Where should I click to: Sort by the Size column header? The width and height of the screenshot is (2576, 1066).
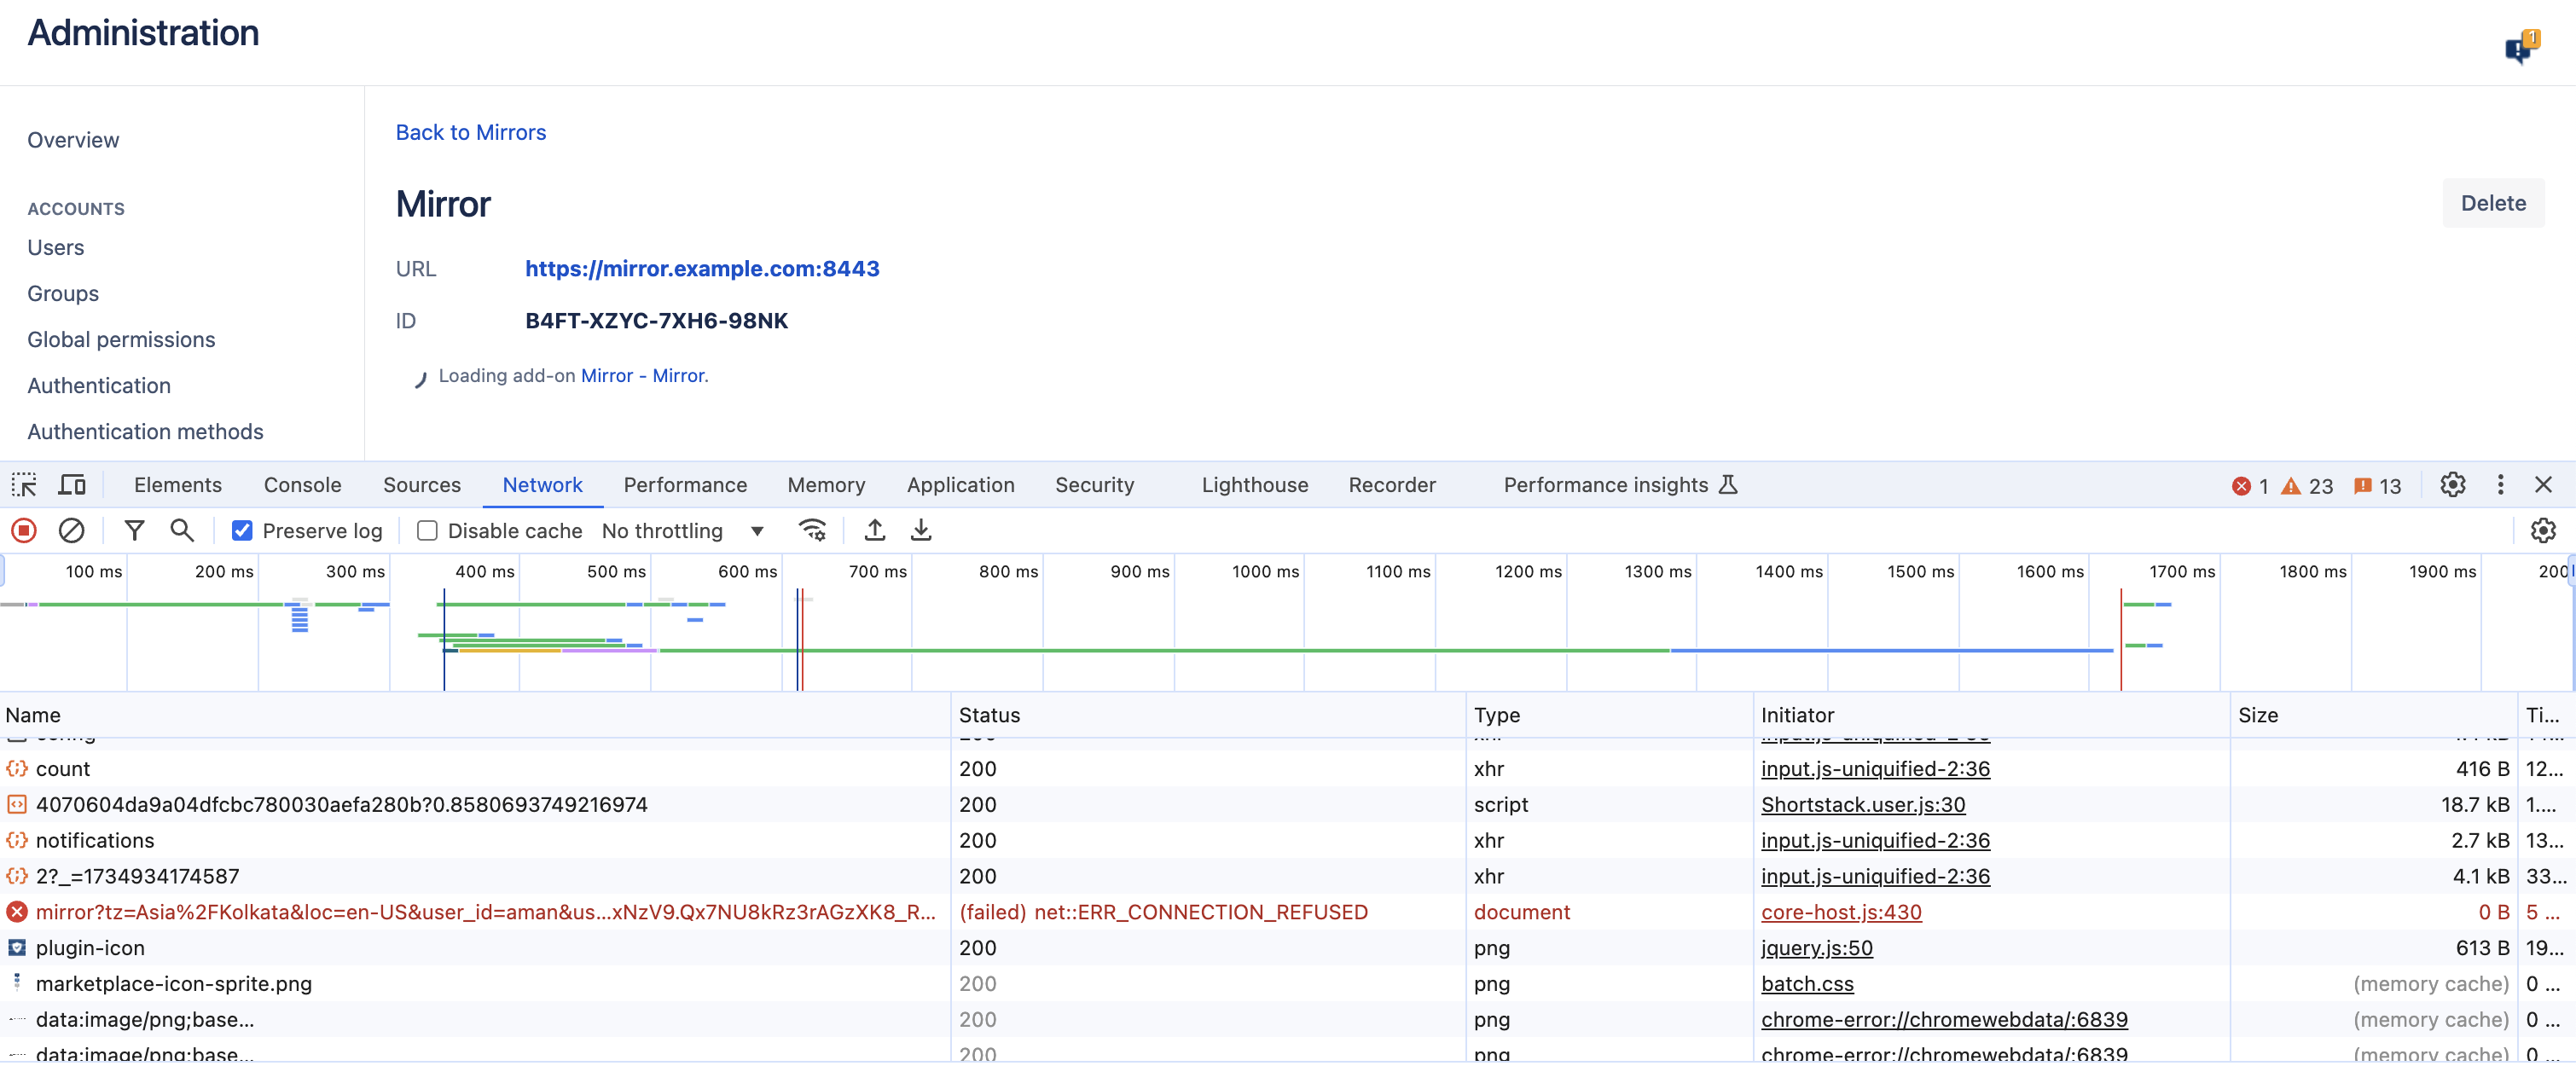[x=2373, y=715]
